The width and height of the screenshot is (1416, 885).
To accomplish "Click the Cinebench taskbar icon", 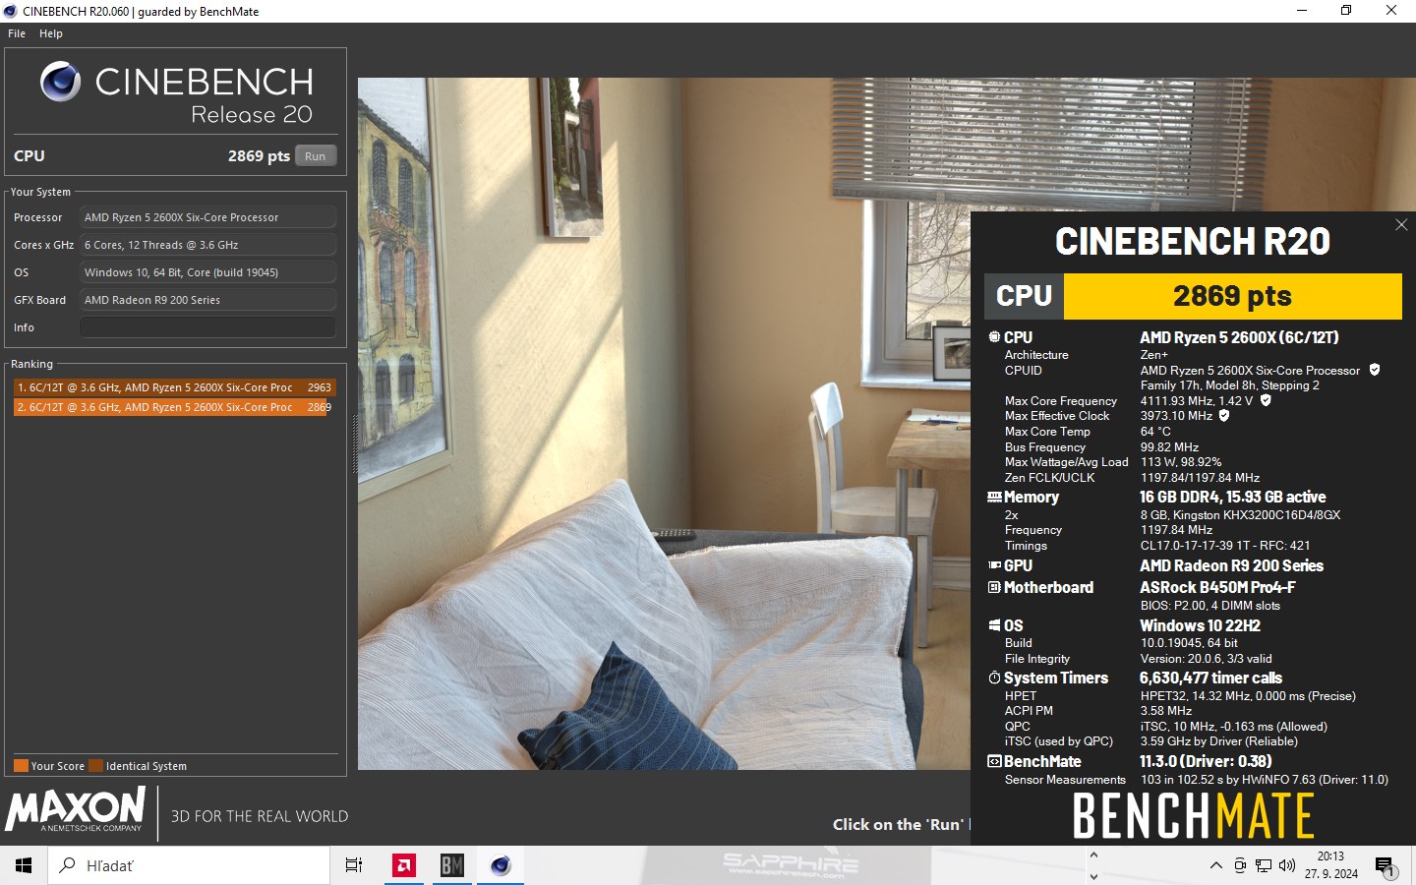I will coord(500,865).
